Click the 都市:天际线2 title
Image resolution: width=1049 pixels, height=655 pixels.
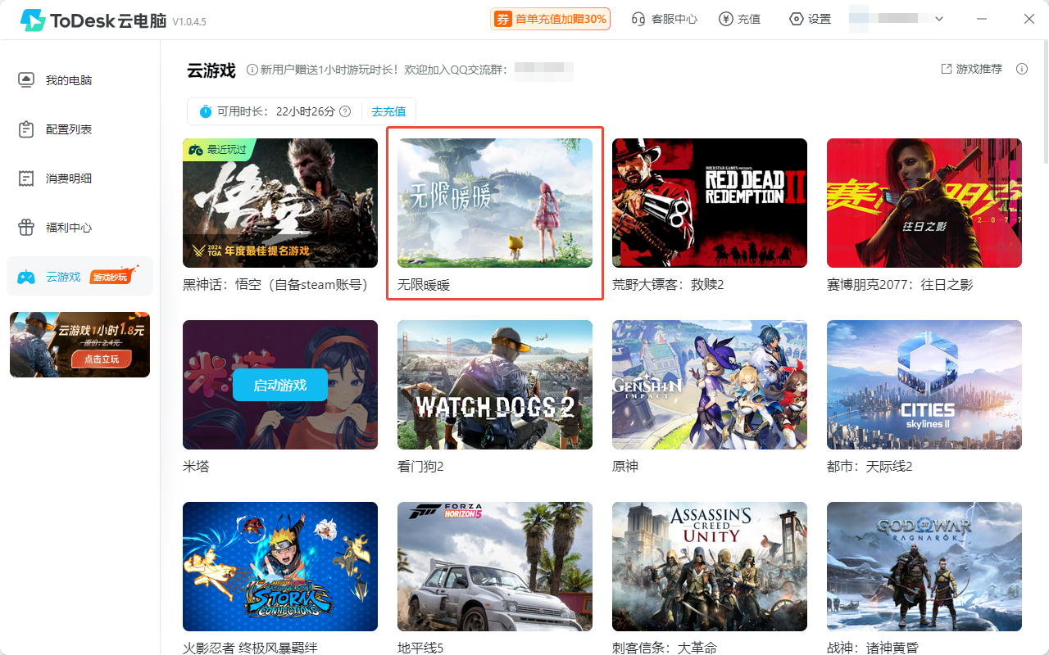(870, 467)
